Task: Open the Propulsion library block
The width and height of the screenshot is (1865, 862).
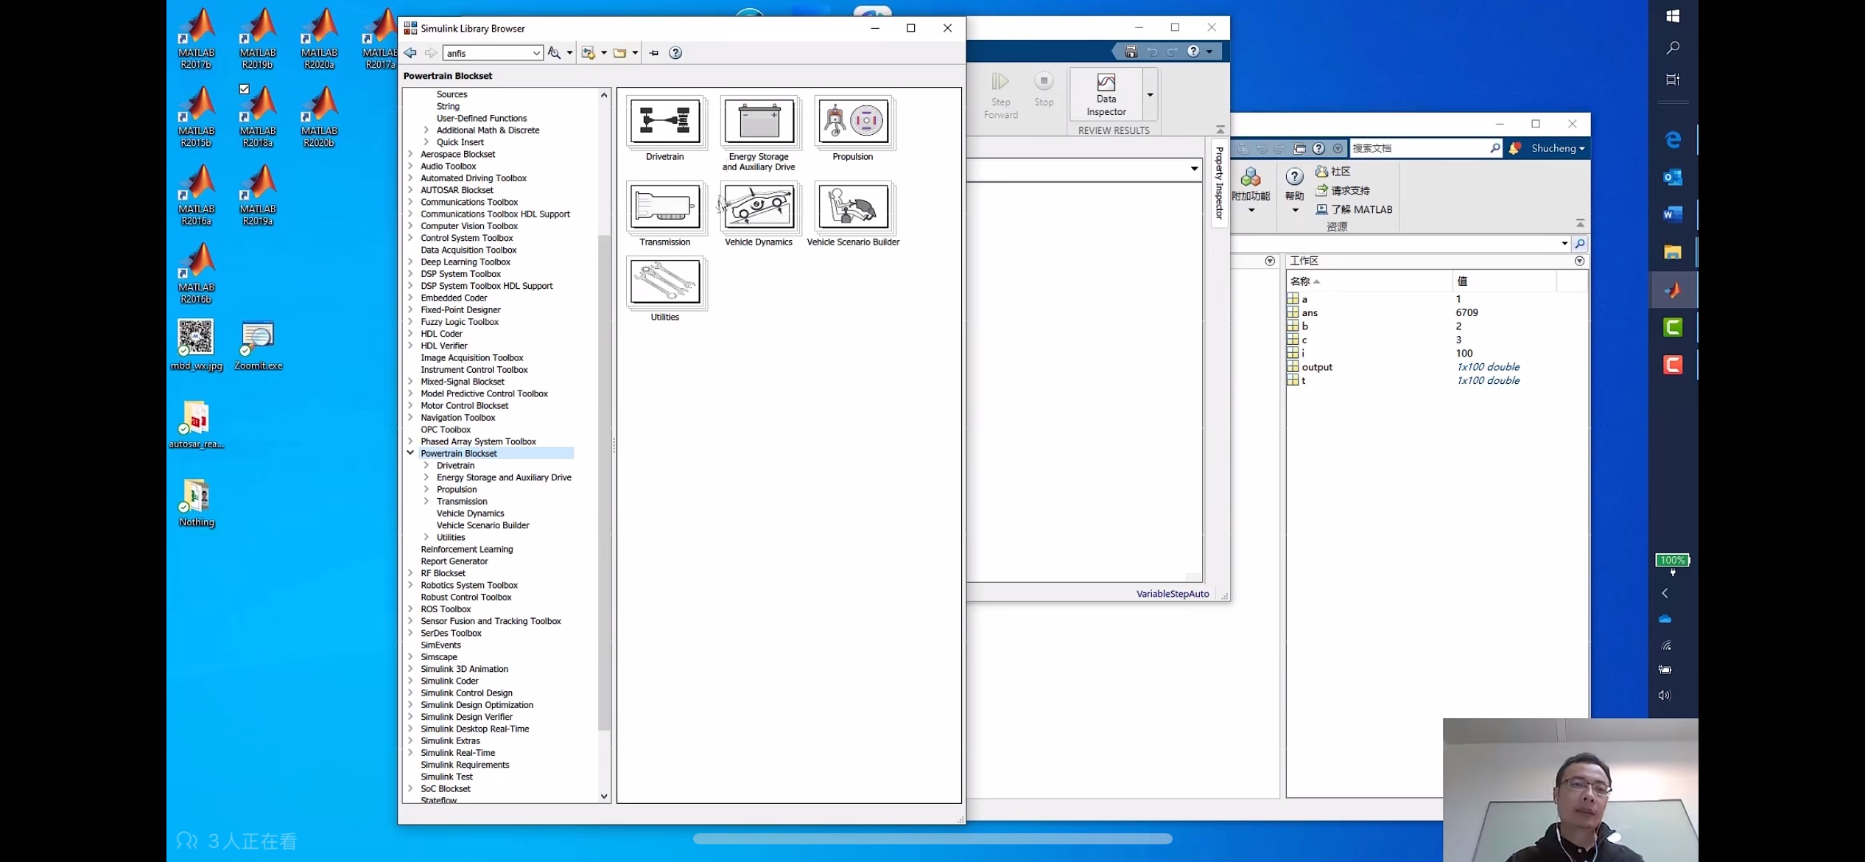Action: (853, 122)
